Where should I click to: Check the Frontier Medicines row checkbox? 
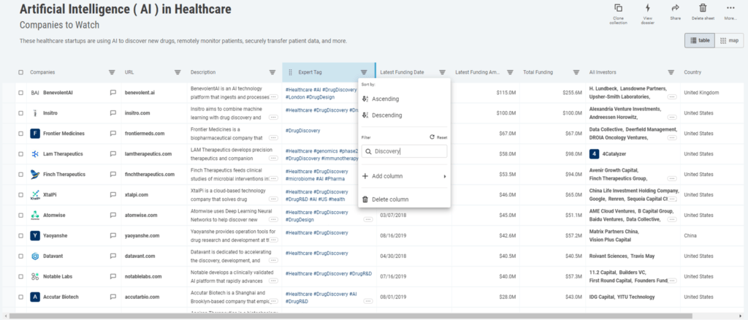(x=20, y=134)
